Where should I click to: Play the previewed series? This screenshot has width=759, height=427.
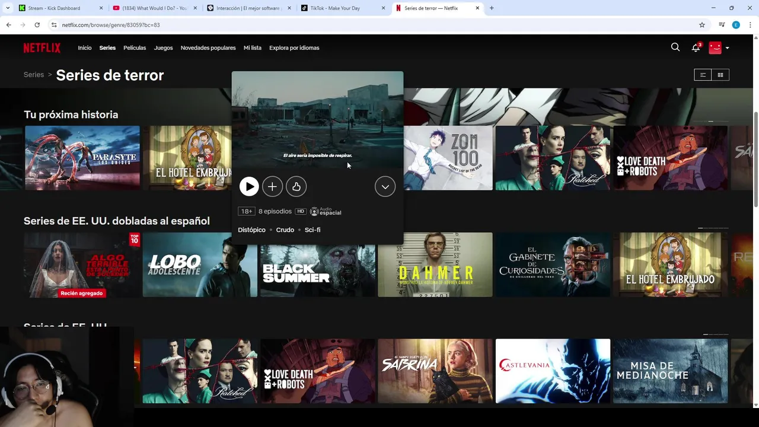249,187
